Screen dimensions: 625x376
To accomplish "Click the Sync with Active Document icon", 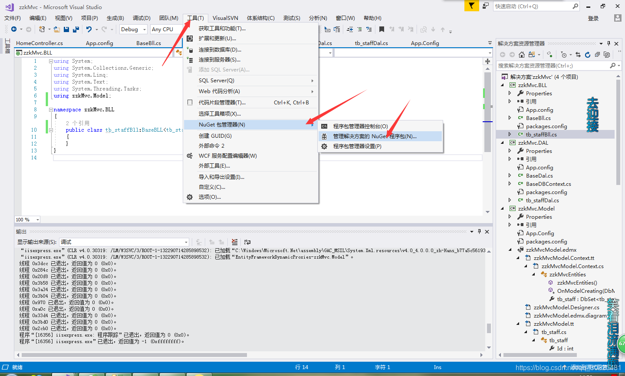I will tap(578, 55).
